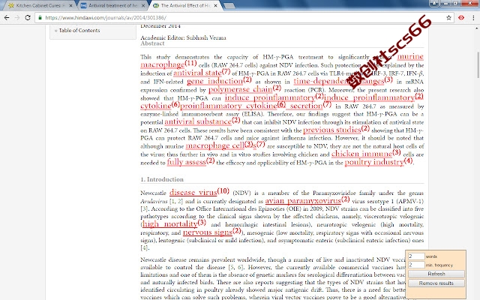Click highlighted phrase 'disease virus'
Viewport: 480px width, 300px height.
[x=193, y=192]
